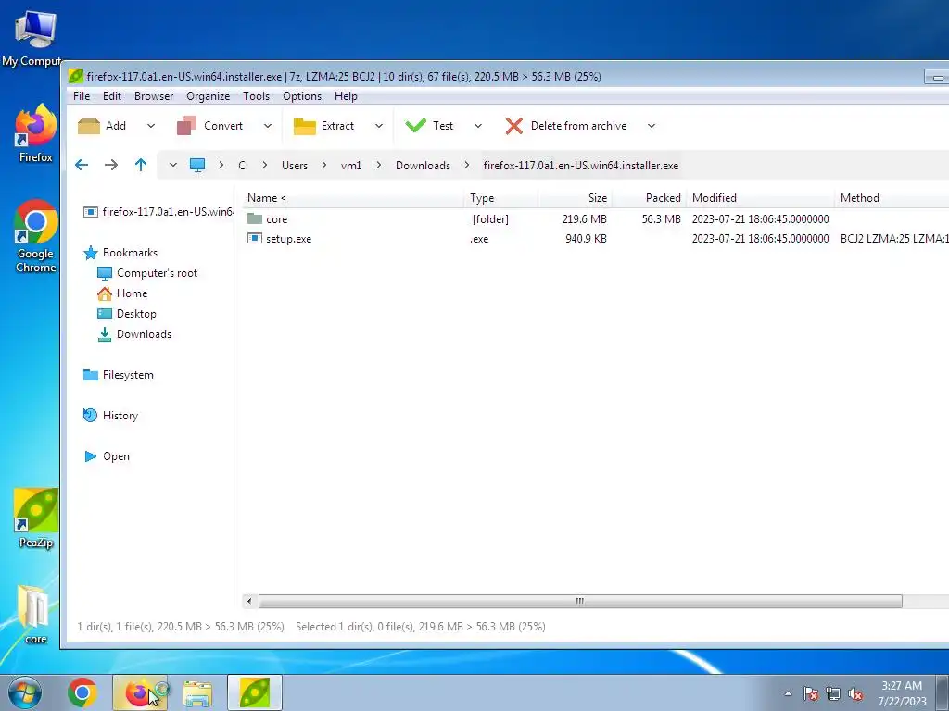Expand the chevron after Users in path

pos(324,165)
